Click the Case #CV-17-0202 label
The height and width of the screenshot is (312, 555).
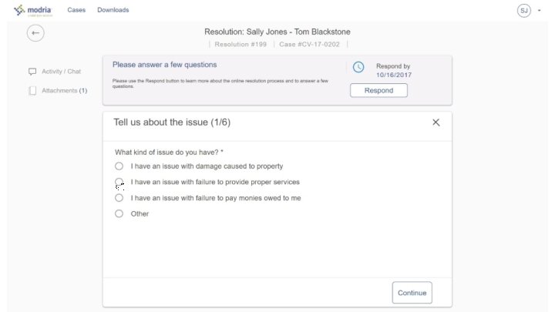(309, 45)
